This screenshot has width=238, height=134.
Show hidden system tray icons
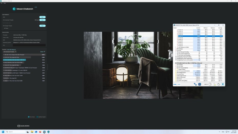tap(220, 132)
